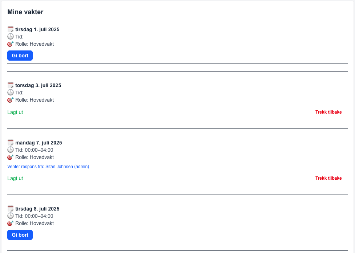
Task: Click calendar icon beside tirsdag 8. juli
Action: point(11,209)
